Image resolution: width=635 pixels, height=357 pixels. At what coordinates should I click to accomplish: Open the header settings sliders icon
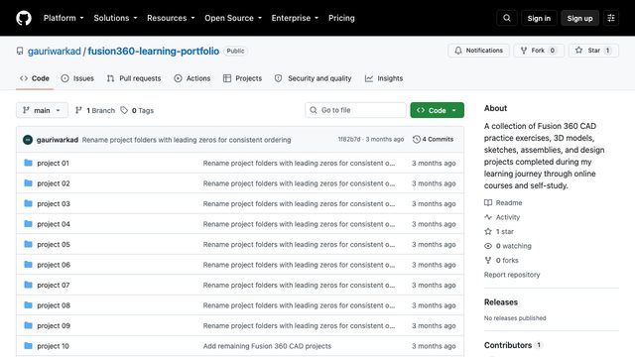point(611,18)
